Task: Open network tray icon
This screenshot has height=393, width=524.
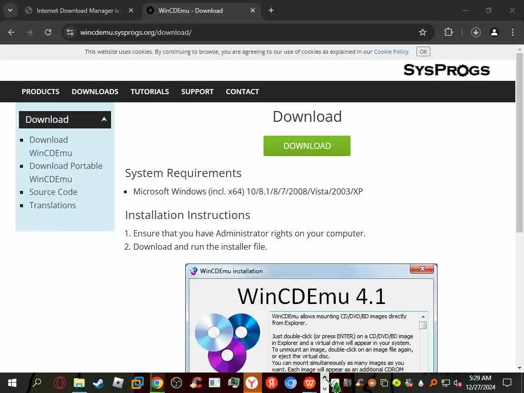Action: click(446, 383)
